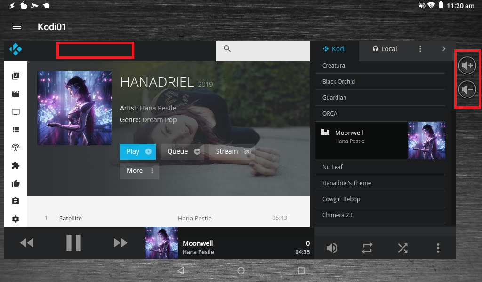Open the Music section in sidebar

(x=16, y=76)
